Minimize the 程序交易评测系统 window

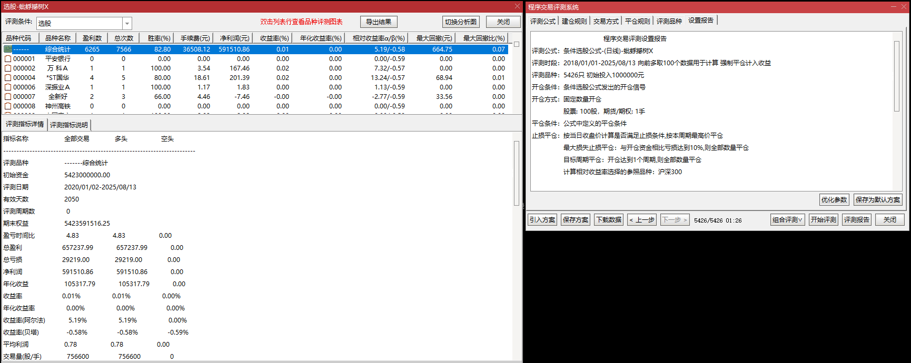tap(893, 7)
